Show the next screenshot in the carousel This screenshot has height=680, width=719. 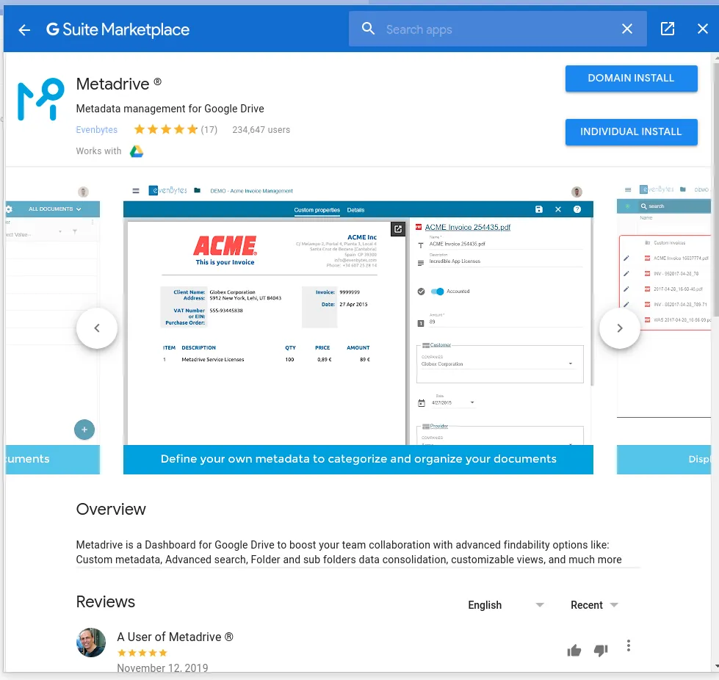620,328
